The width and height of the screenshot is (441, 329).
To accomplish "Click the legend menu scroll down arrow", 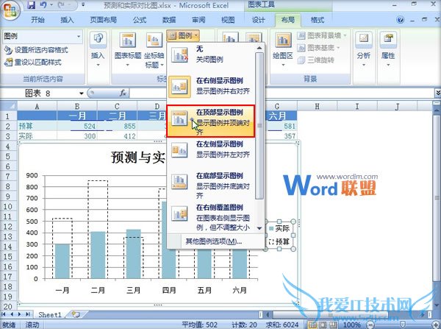I will click(259, 228).
